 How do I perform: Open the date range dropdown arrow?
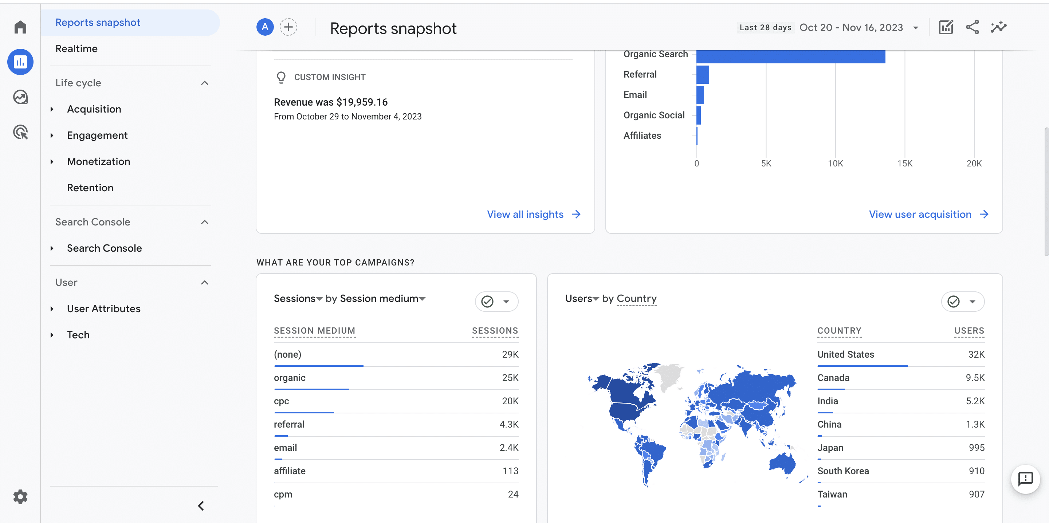coord(915,28)
